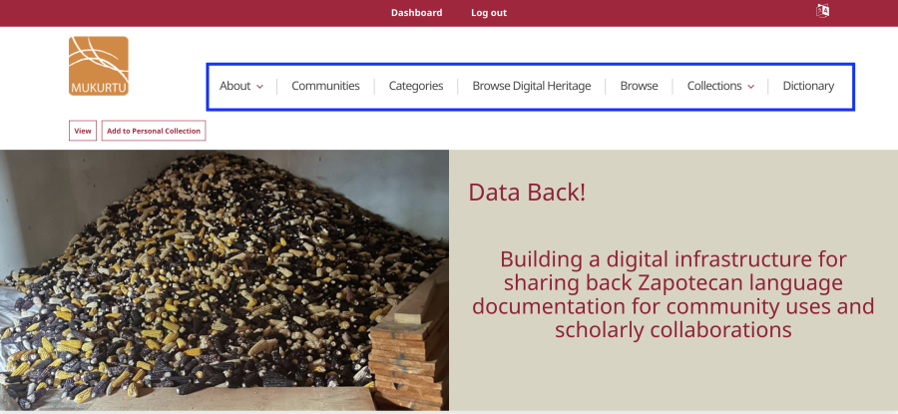Add to Personal Collection
This screenshot has width=898, height=414.
[x=154, y=131]
